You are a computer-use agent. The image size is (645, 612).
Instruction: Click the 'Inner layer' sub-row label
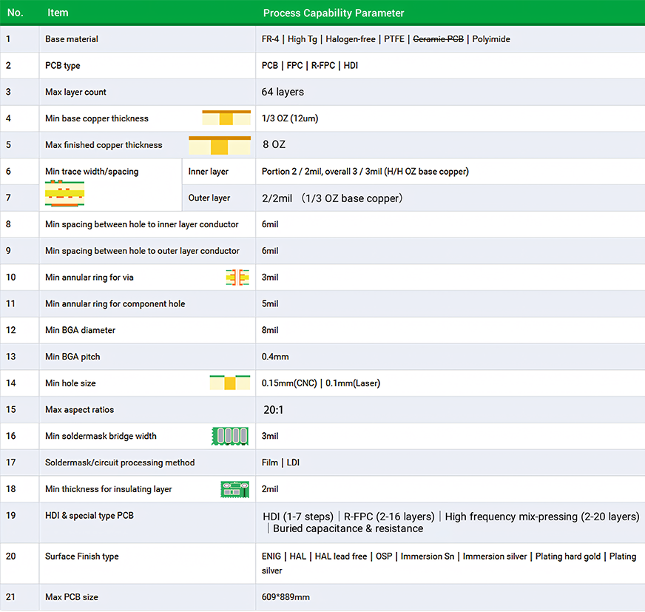click(x=209, y=172)
